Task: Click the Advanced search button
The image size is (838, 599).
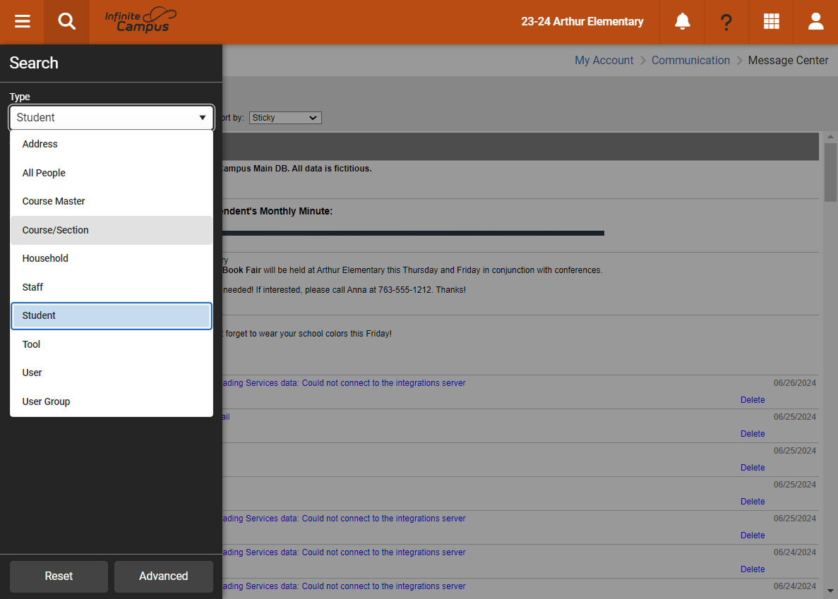Action: (x=164, y=576)
